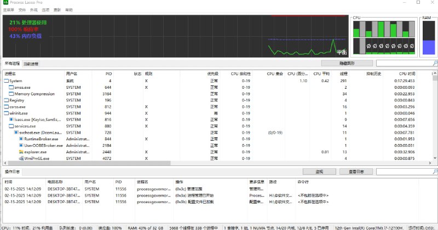
Task: Click the System process icon
Action: [x=6, y=81]
